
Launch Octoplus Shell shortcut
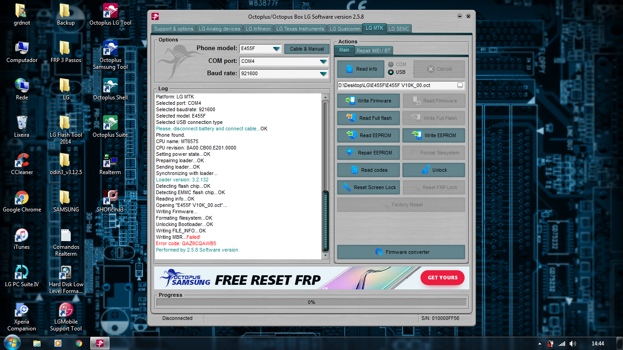pos(110,89)
